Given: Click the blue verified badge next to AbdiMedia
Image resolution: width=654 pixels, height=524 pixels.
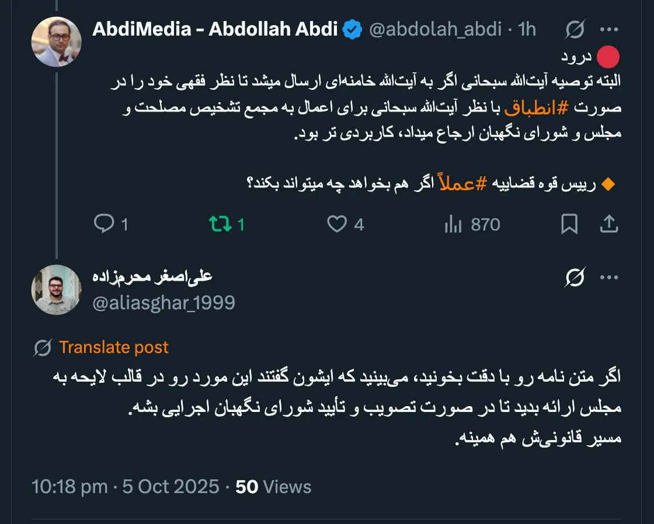Looking at the screenshot, I should (352, 27).
